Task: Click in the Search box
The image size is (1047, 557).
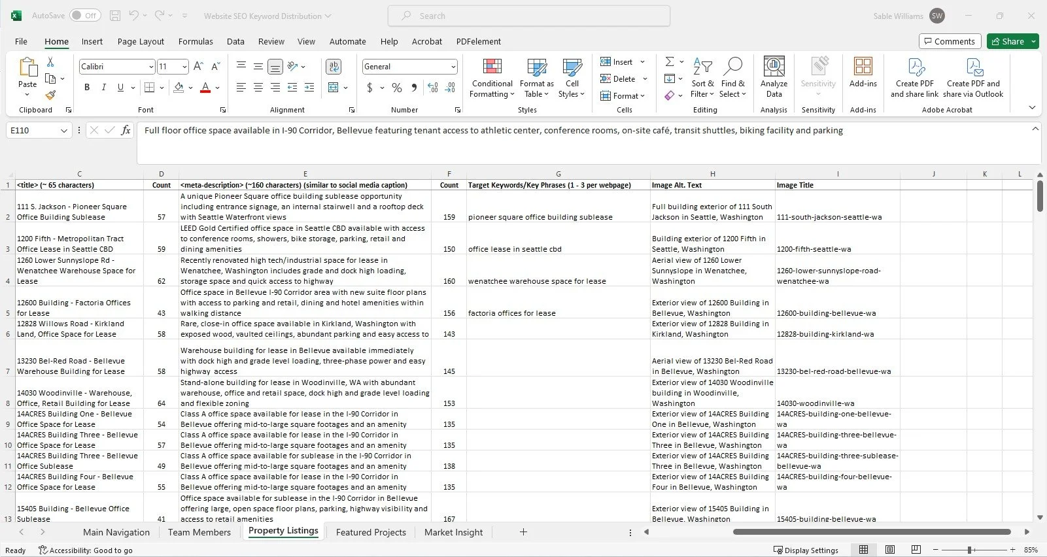Action: point(529,16)
